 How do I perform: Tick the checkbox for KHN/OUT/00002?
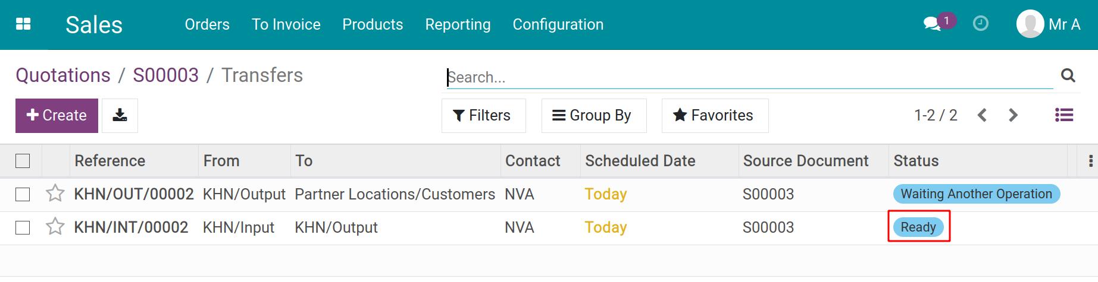tap(23, 194)
